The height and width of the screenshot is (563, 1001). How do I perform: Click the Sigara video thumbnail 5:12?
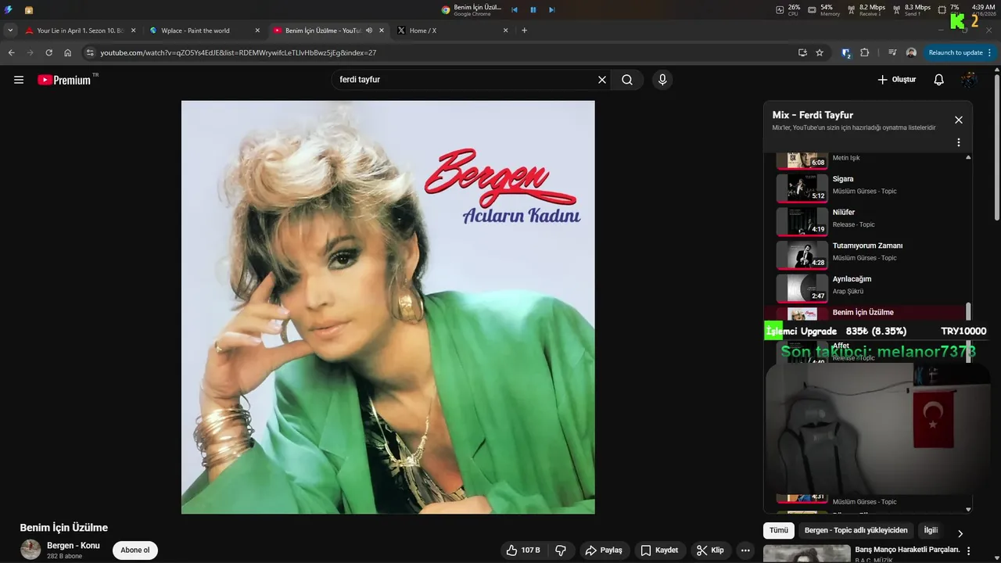click(802, 188)
